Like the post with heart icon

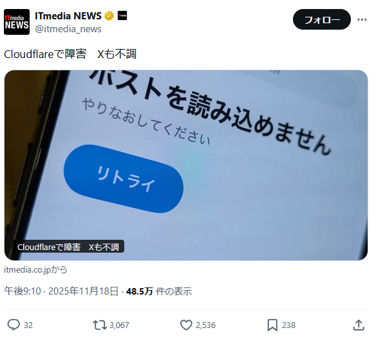pos(186,325)
